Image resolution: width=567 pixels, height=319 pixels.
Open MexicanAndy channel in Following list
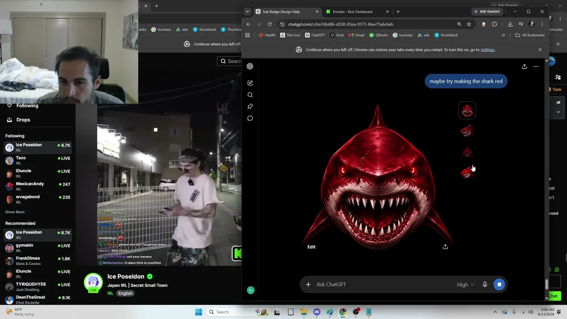(38, 186)
